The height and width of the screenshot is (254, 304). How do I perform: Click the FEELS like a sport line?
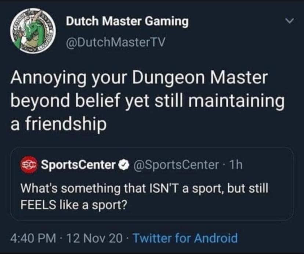coord(74,205)
